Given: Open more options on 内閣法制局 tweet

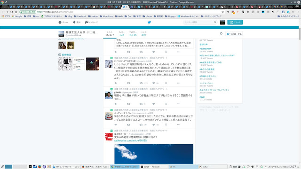Looking at the screenshot, I should coord(179,83).
